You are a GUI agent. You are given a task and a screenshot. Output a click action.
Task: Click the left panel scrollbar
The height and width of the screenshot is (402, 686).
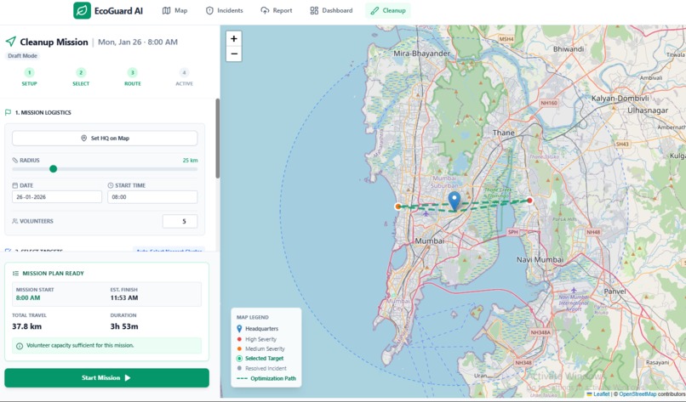[217, 138]
